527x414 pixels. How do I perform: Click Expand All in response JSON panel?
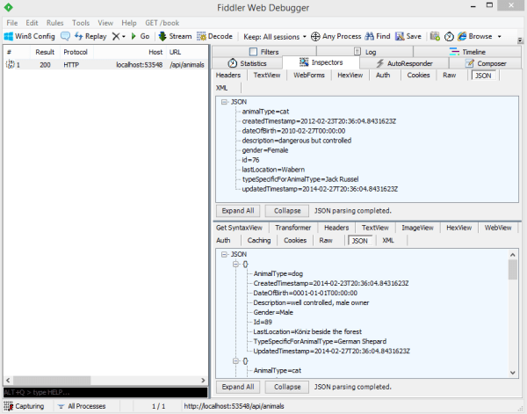point(238,387)
